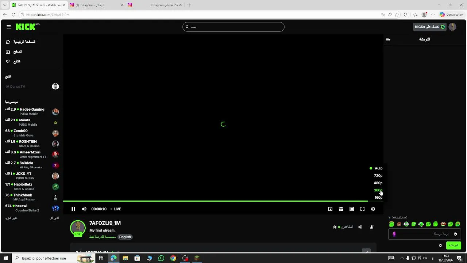Viewport: 467px width, 263px height.
Task: Insert the red mushroom-hat emote
Action: [443, 224]
